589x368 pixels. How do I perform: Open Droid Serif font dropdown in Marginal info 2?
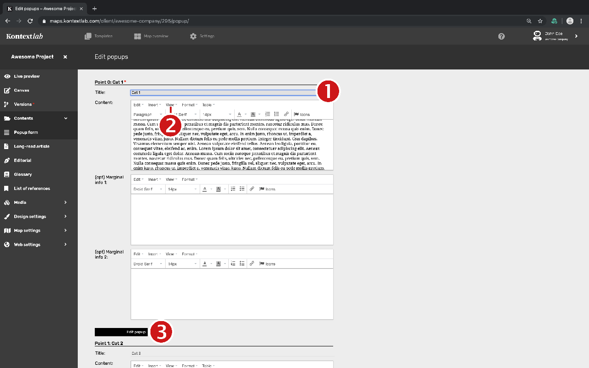click(x=148, y=264)
